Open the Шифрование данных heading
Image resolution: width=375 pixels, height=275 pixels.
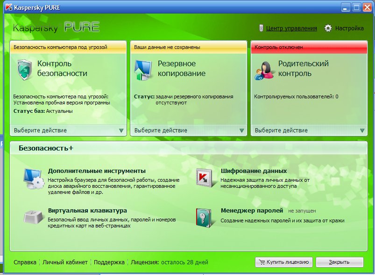point(254,171)
